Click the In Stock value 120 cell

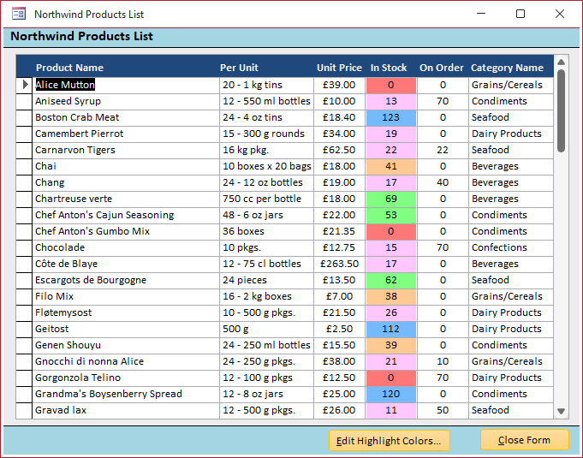(390, 394)
